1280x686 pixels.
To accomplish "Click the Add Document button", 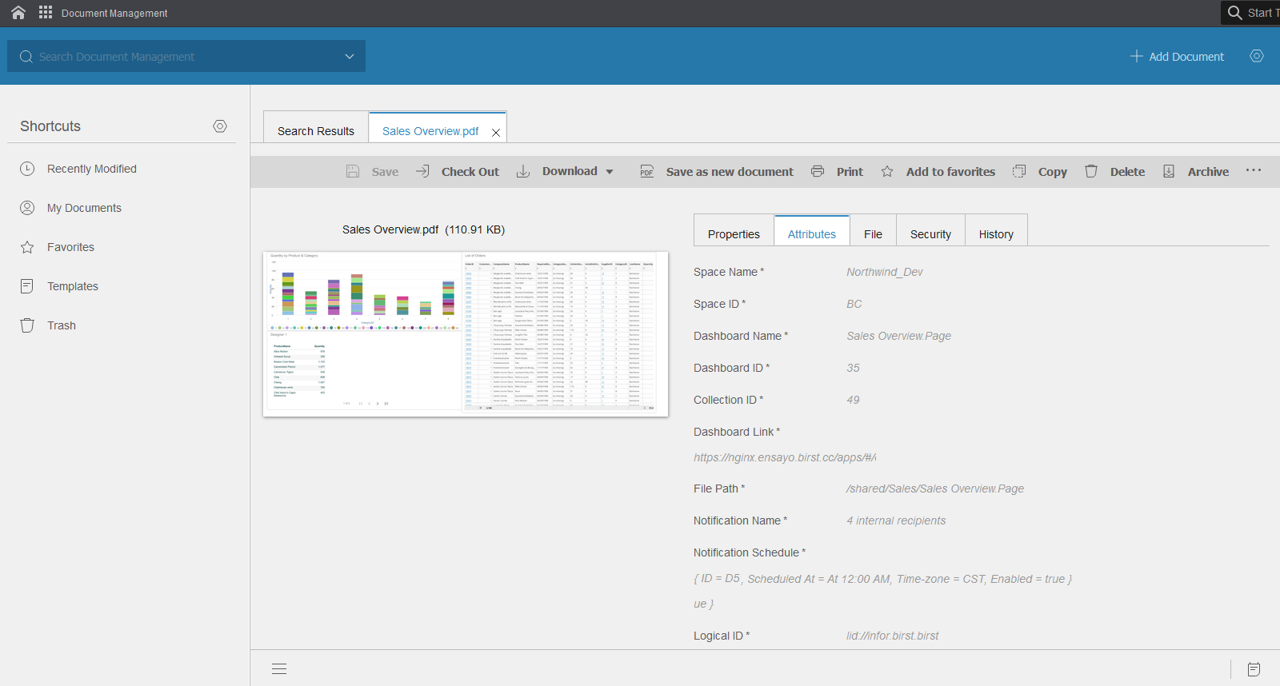I will 1177,57.
